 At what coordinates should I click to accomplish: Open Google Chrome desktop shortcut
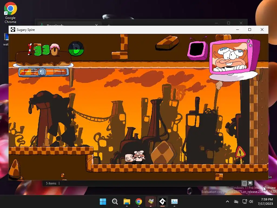coord(11,13)
